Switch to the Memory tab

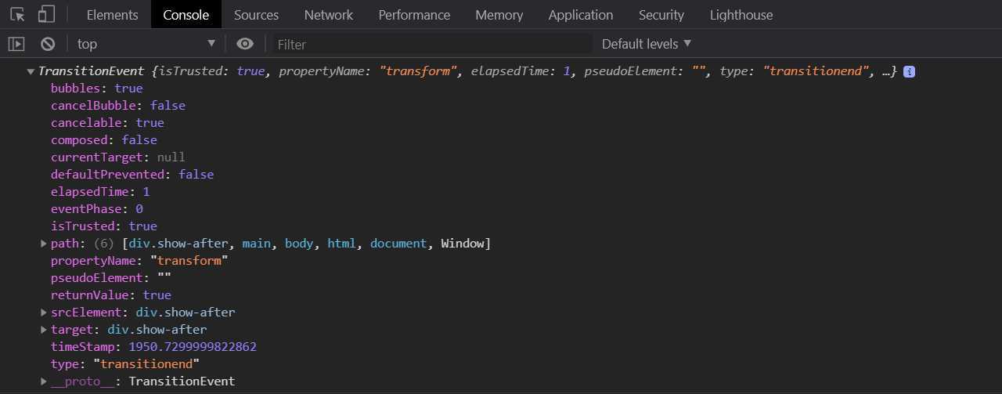point(499,14)
